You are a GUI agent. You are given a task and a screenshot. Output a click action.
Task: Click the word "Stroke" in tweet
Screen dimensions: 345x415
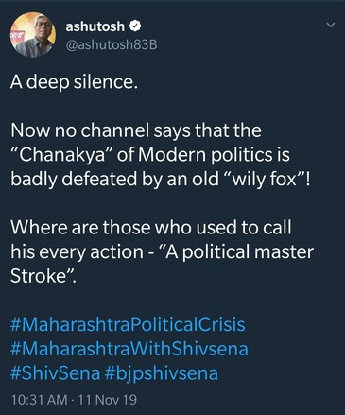[38, 276]
